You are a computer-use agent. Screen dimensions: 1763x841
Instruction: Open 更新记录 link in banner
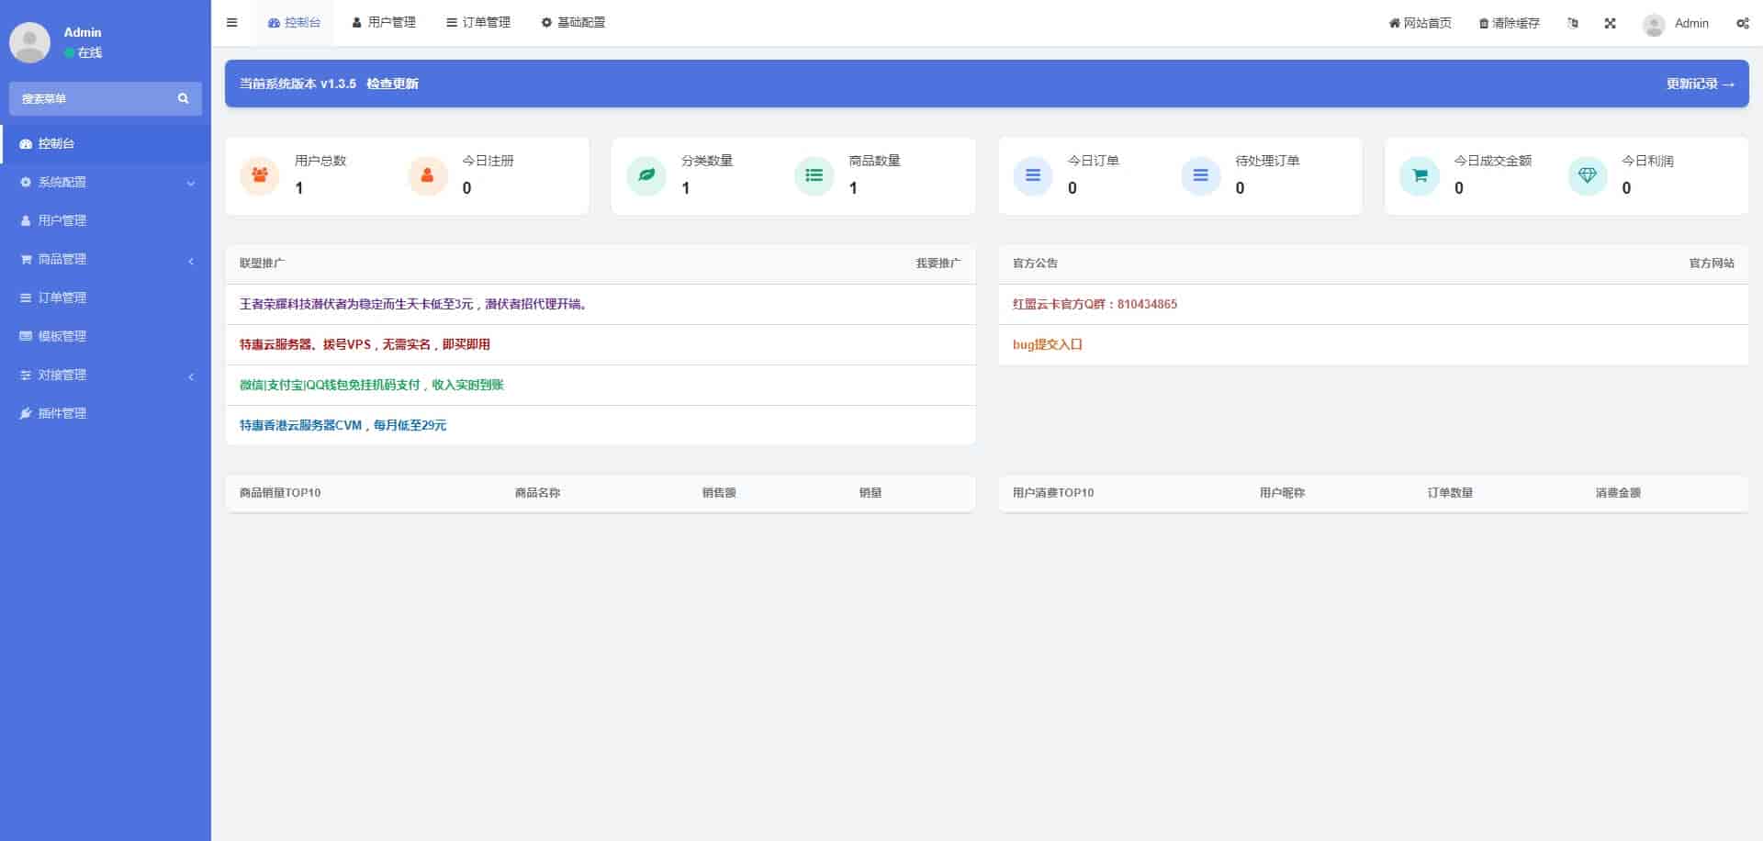tap(1699, 84)
